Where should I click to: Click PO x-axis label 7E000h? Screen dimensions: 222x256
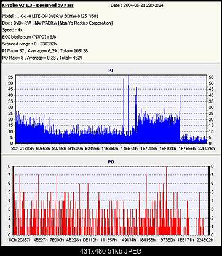57,240
